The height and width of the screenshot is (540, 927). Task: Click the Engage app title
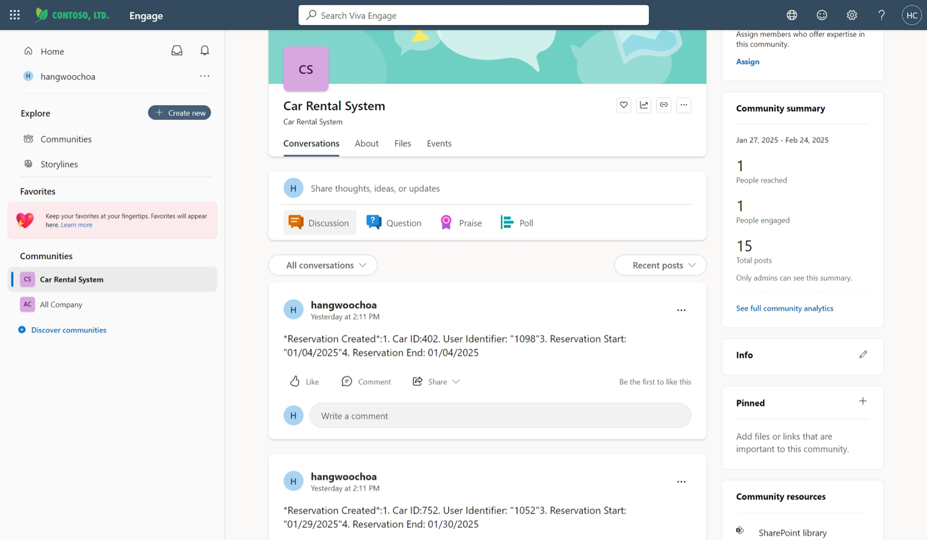146,15
